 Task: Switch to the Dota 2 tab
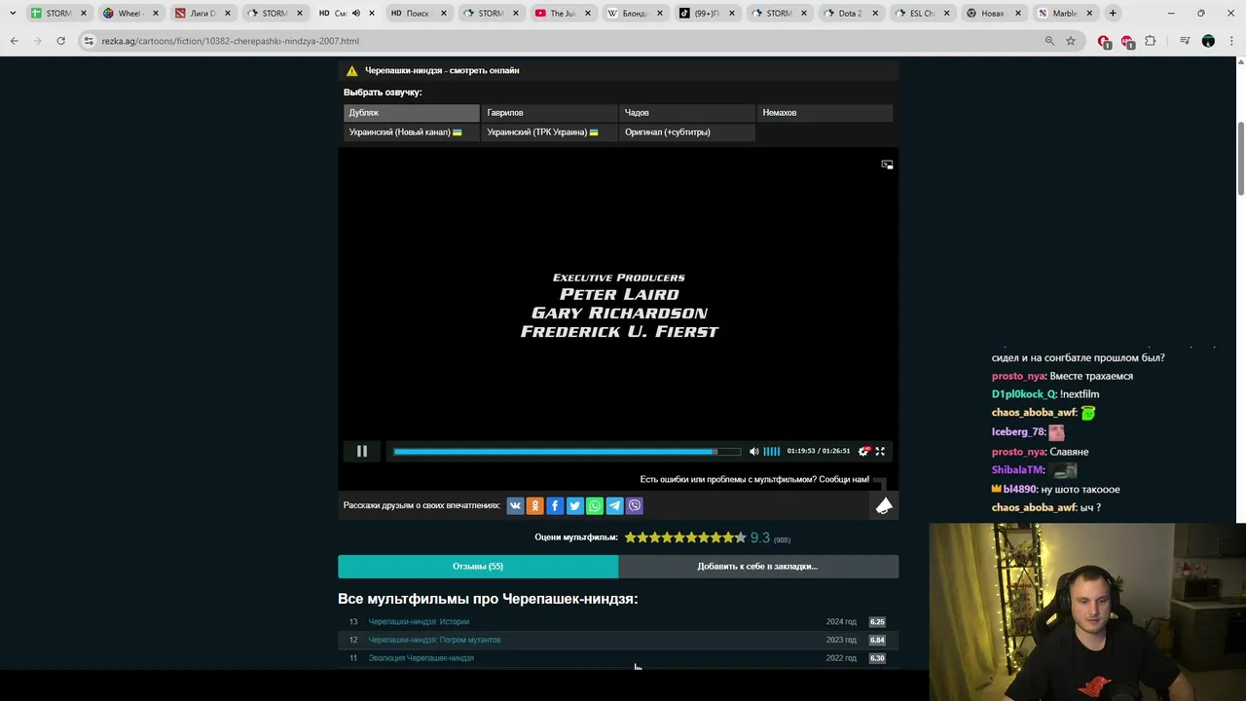pyautogui.click(x=850, y=14)
